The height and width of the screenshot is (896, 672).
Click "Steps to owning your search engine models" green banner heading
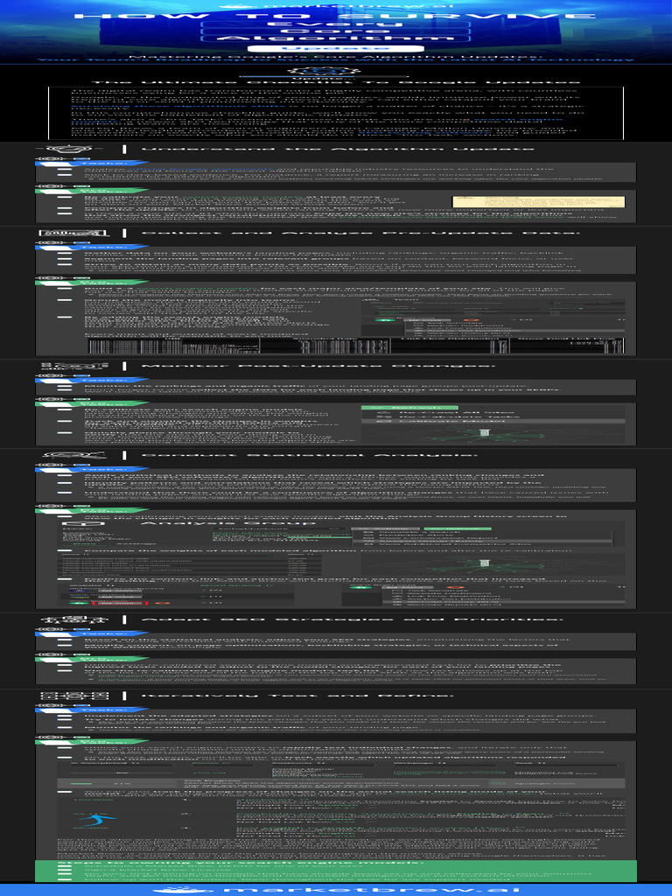point(240,863)
